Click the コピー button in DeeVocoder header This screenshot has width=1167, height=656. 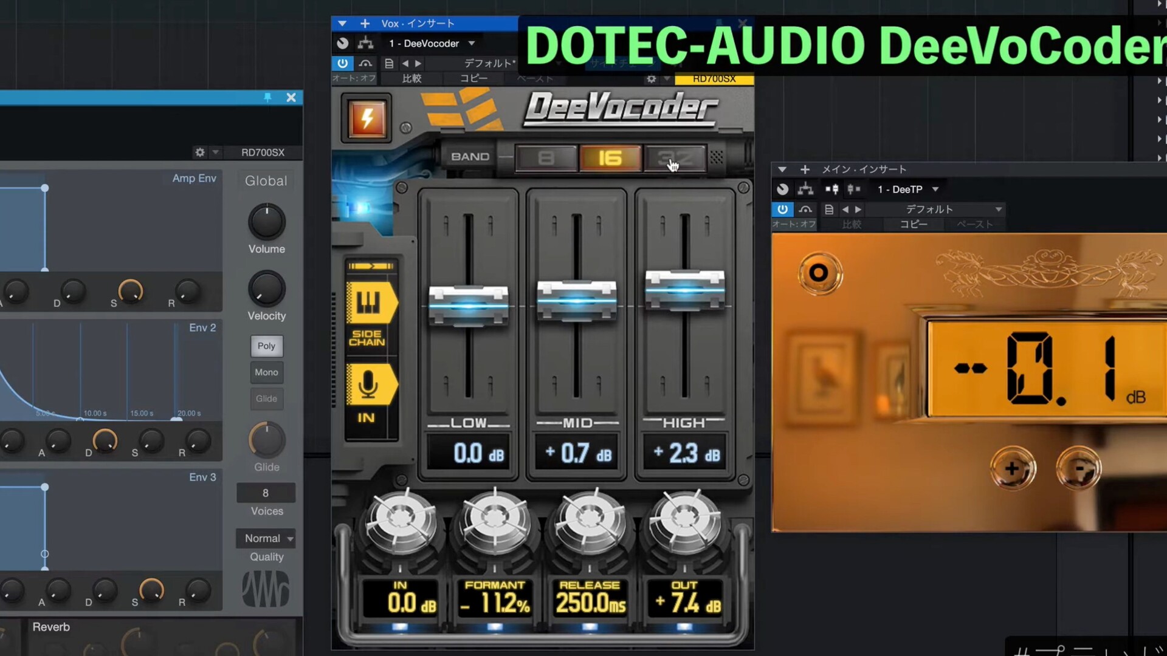point(473,78)
